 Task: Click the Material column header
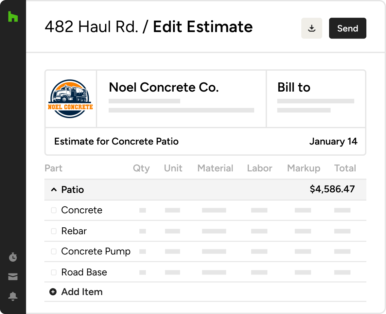[x=215, y=168]
